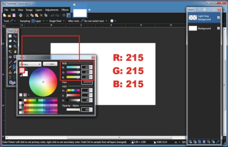Click the '<< Less' button
This screenshot has width=228, height=147.
[50, 64]
